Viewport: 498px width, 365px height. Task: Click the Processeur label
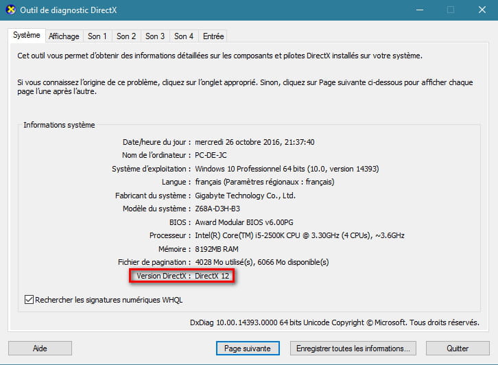(169, 235)
